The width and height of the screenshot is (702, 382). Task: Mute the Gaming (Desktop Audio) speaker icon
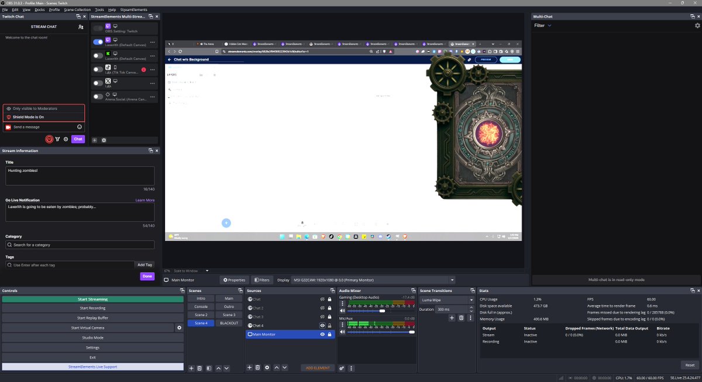[342, 311]
